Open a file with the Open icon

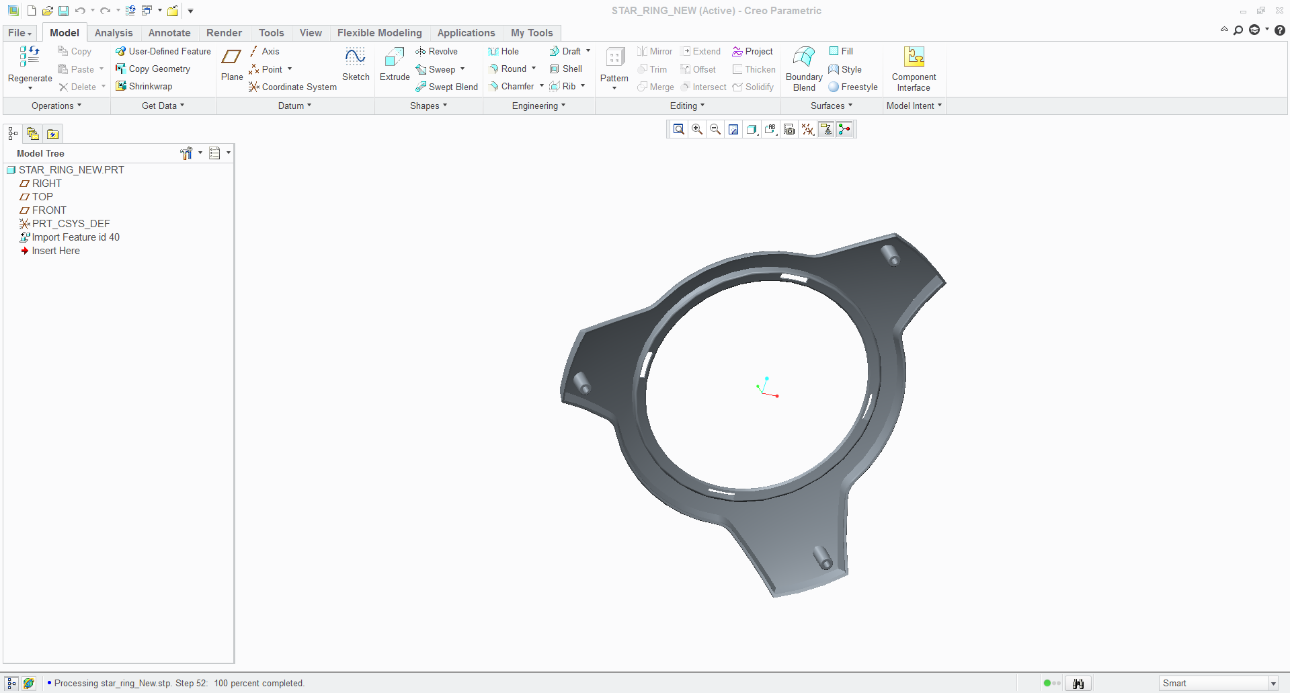(47, 11)
